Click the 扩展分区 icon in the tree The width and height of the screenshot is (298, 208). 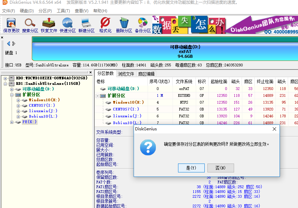click(x=18, y=94)
